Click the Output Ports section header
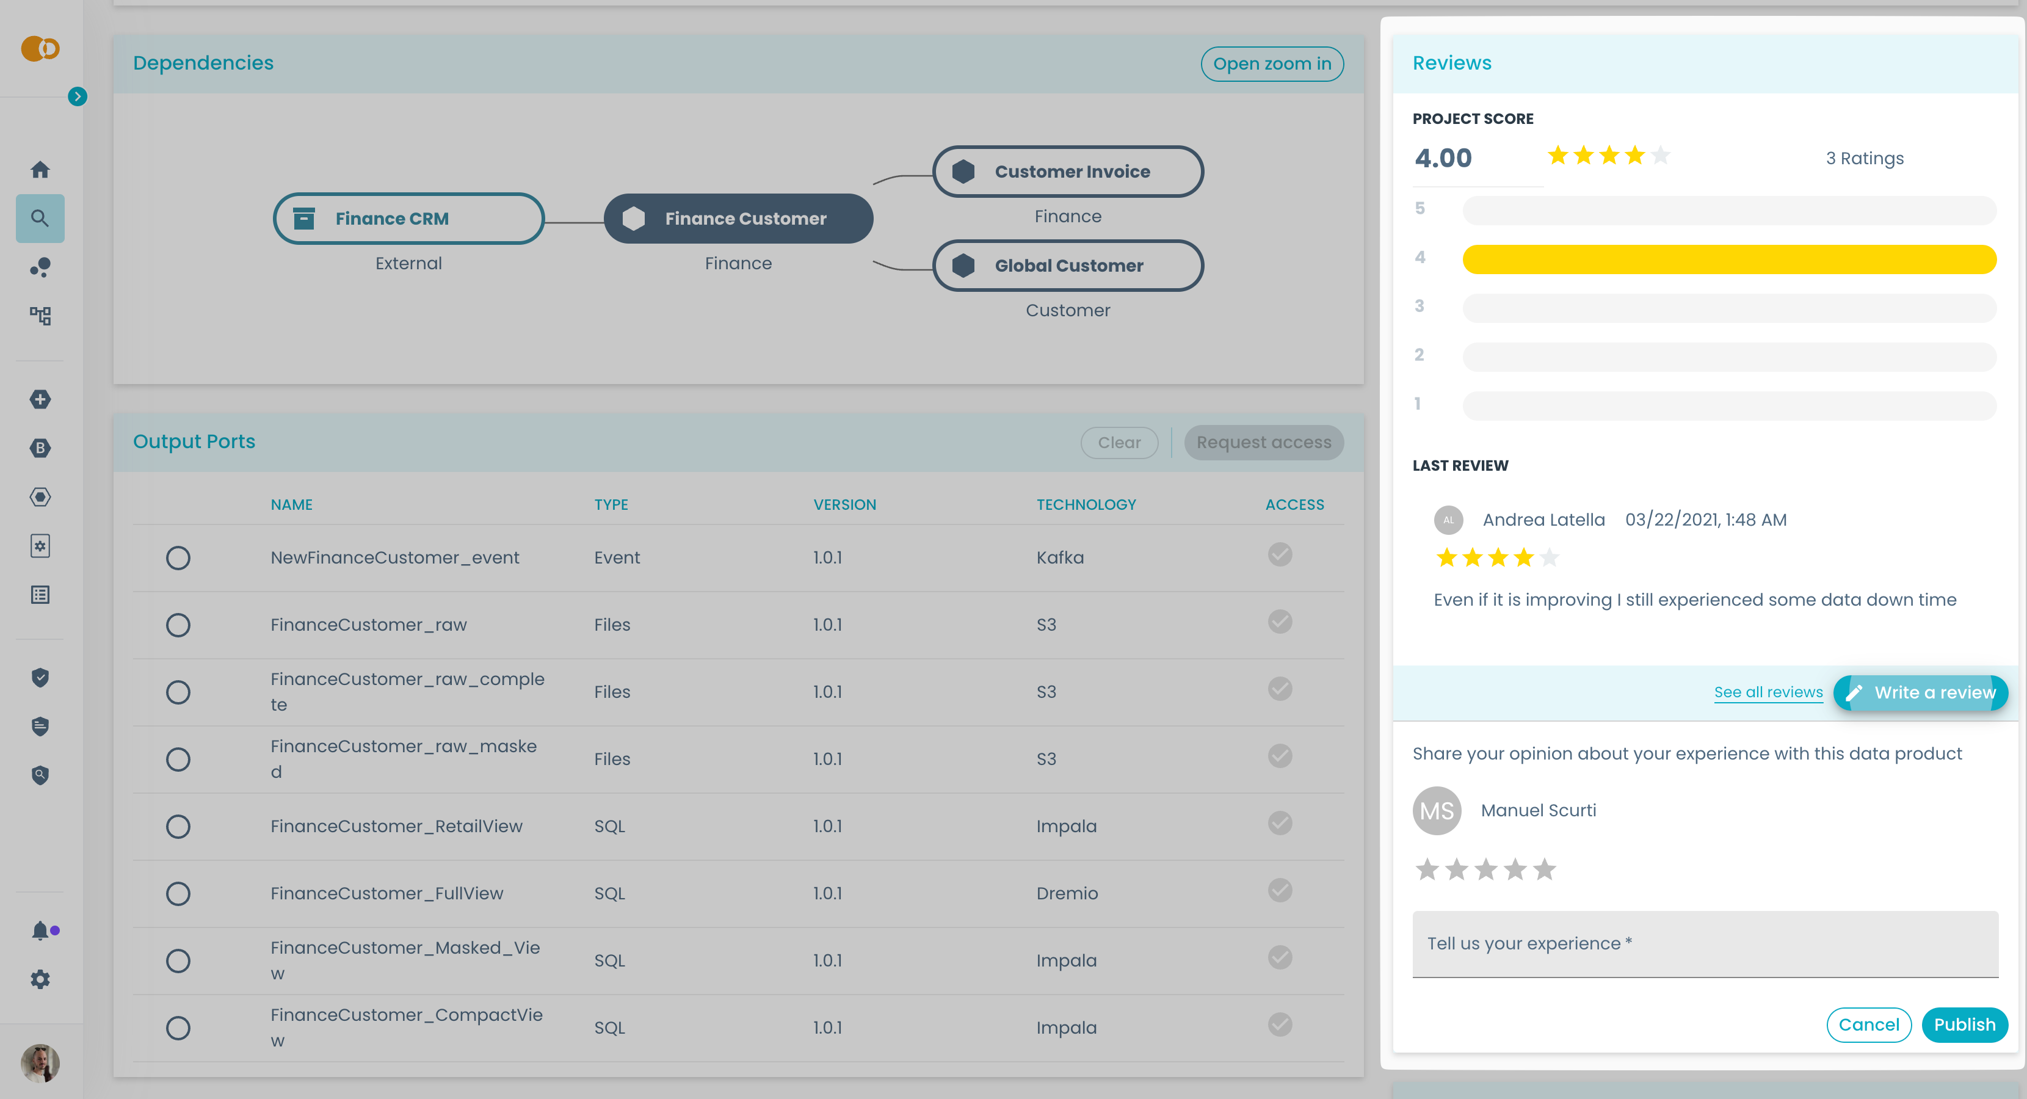 click(194, 441)
